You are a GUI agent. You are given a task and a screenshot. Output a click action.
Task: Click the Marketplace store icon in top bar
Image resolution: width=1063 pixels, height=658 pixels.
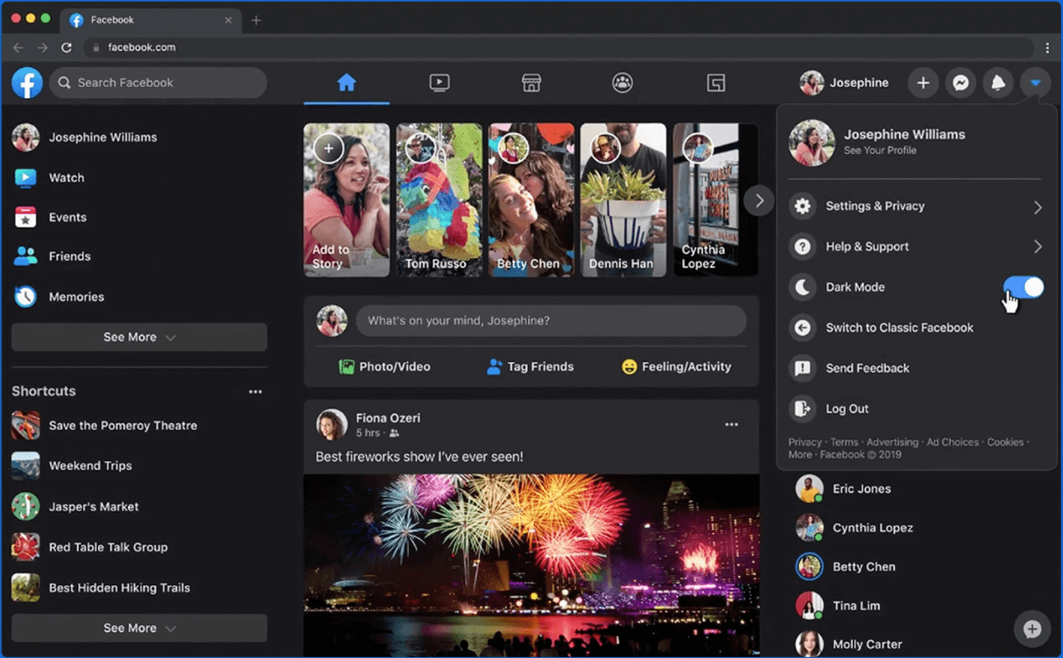(531, 82)
